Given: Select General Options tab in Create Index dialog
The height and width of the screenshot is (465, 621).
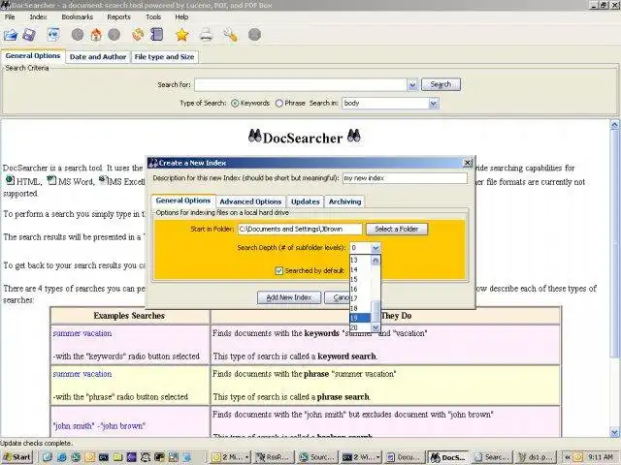Looking at the screenshot, I should 183,201.
